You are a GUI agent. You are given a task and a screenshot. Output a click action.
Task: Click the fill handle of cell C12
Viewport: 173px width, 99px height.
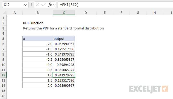tap(75, 78)
